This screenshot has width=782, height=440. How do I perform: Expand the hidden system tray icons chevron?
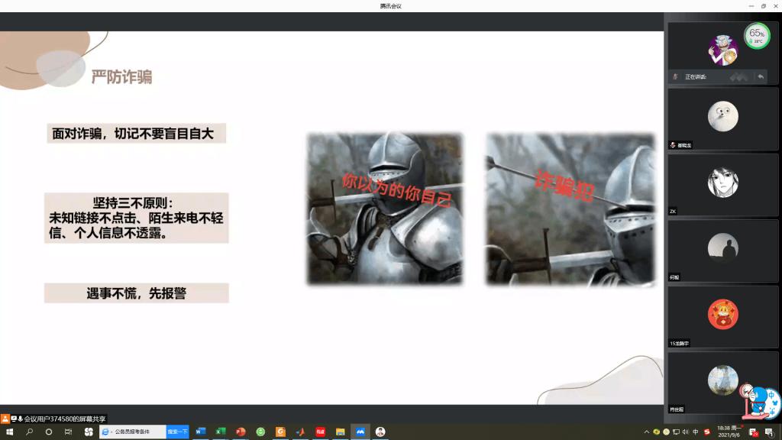click(x=647, y=432)
